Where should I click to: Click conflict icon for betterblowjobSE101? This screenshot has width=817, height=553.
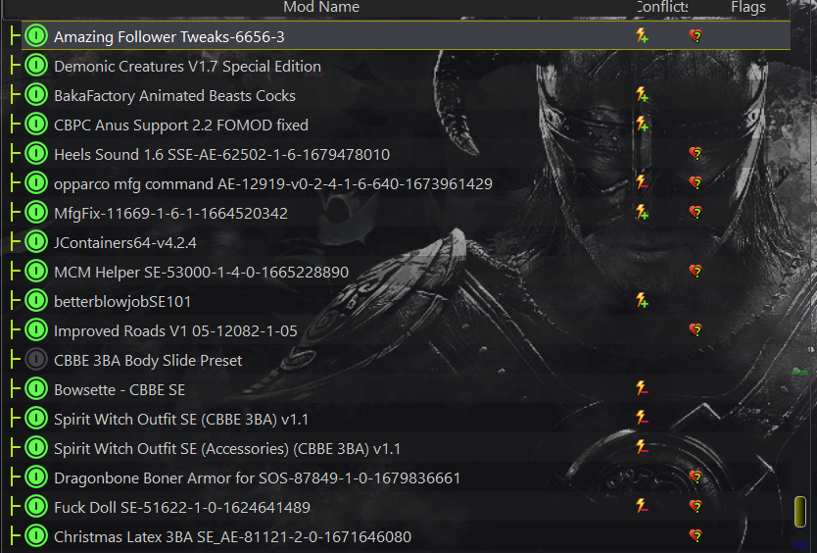click(642, 300)
